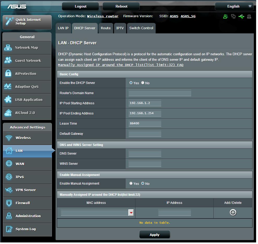
Task: Click the USB Application puzzle icon
Action: 8,100
